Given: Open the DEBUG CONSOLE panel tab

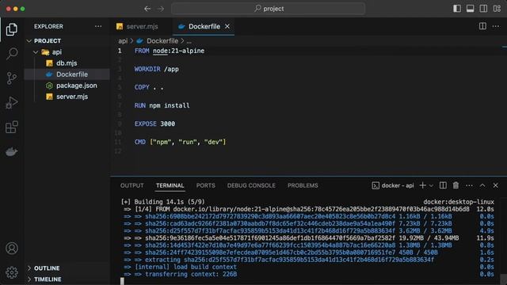Looking at the screenshot, I should pos(251,185).
